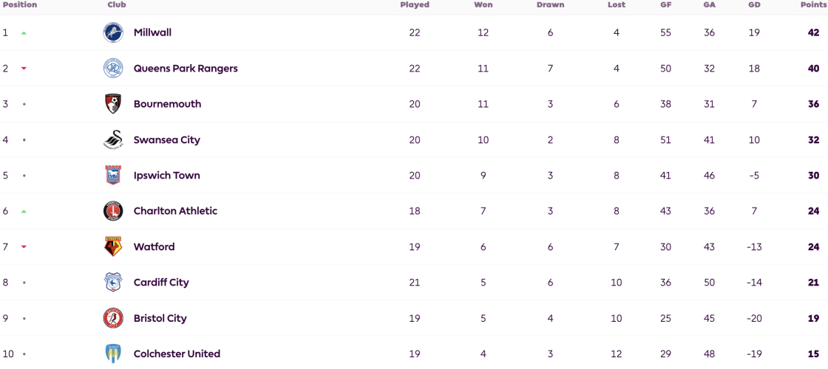Click the Bournemouth club badge
828x369 pixels.
point(113,104)
